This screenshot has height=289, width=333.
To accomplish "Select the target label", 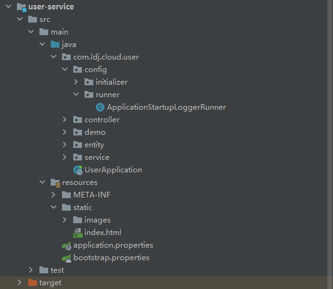I will tap(50, 283).
